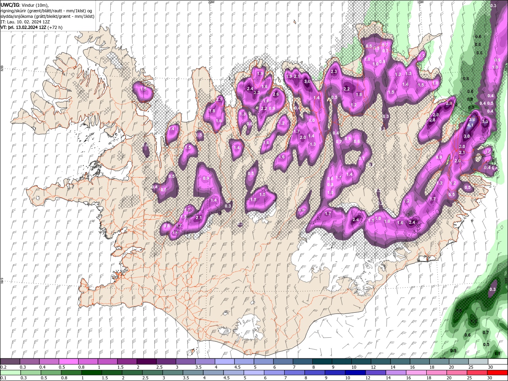Screen dimensions: 508x381
Task: Click the 2.6 snowfall value on the map
Action: coord(276,94)
